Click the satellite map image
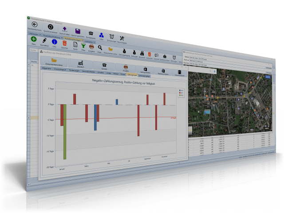284x213 pixels. 230,103
